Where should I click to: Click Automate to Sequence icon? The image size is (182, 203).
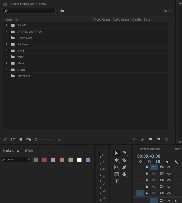135,139
